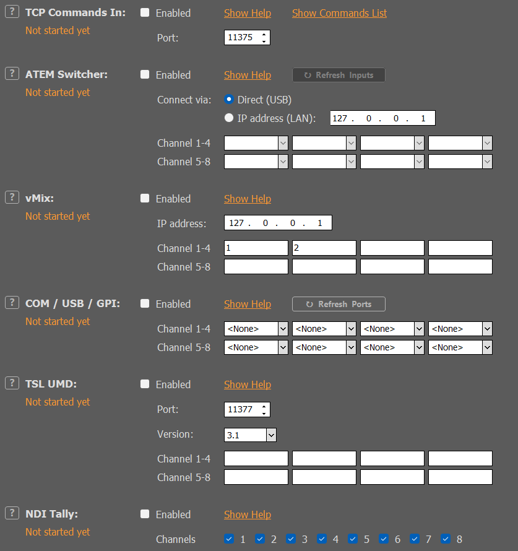The image size is (518, 551).
Task: Uncheck NDI Tally channel 3
Action: click(x=291, y=539)
